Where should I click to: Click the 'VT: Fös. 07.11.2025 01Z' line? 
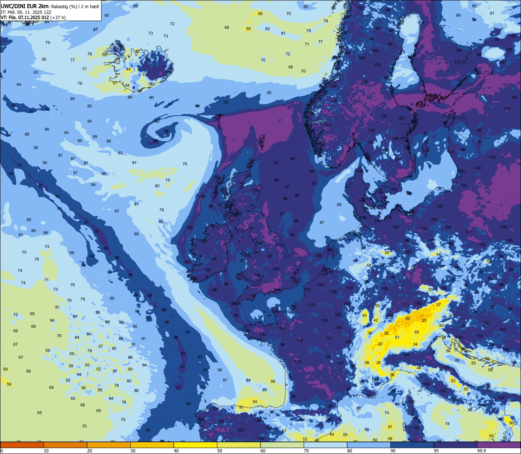(x=25, y=18)
